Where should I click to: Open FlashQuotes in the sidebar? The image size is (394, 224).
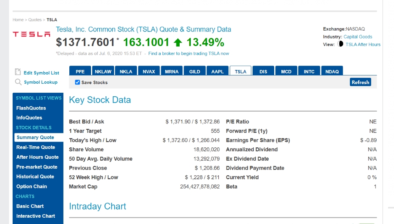pos(31,108)
